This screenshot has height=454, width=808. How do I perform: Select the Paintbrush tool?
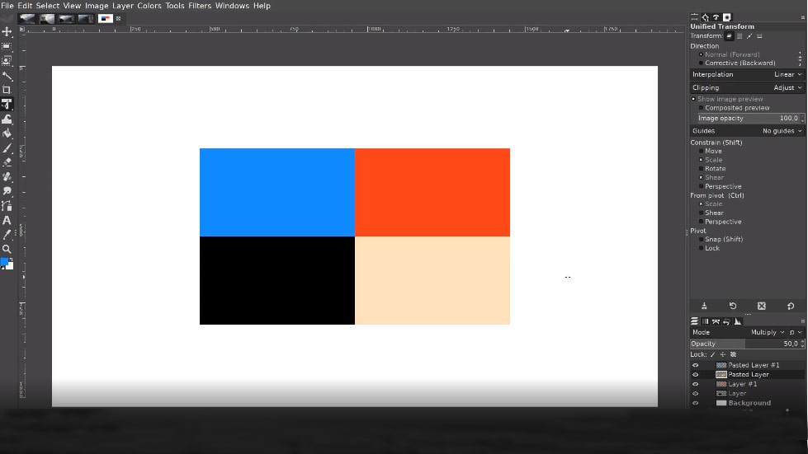coord(7,148)
